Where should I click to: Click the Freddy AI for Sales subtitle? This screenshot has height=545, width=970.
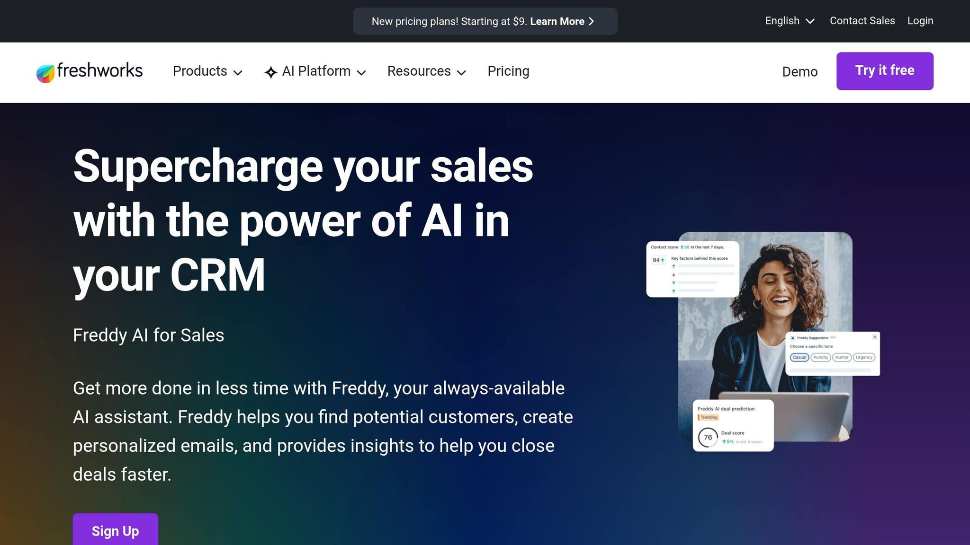tap(148, 335)
